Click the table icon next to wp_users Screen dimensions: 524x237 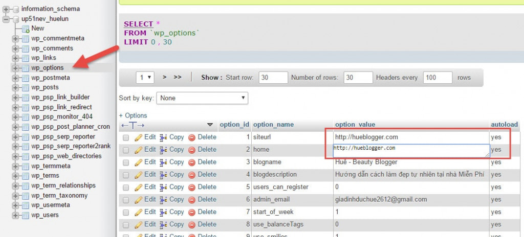click(26, 215)
